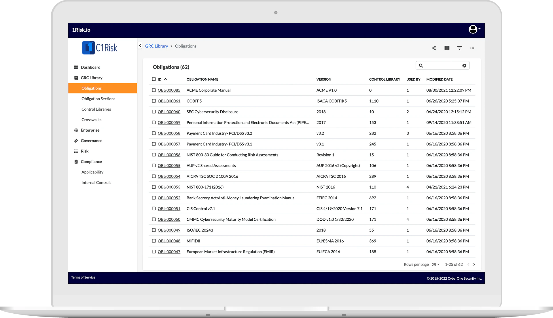Check the OBL-000085 row checkbox
553x318 pixels.
pos(154,90)
